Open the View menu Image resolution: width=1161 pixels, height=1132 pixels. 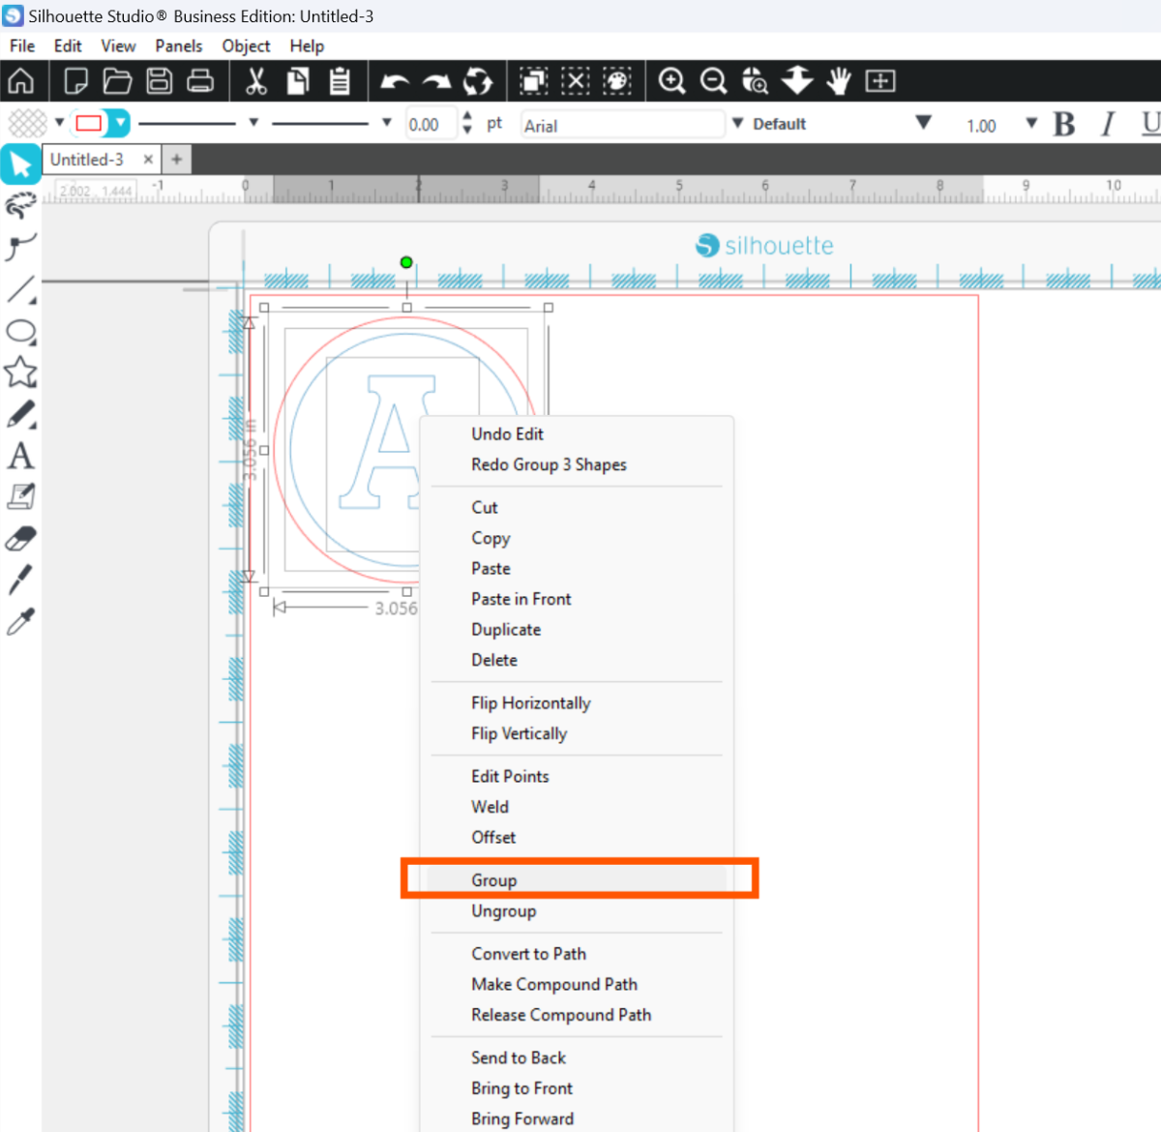tap(118, 45)
